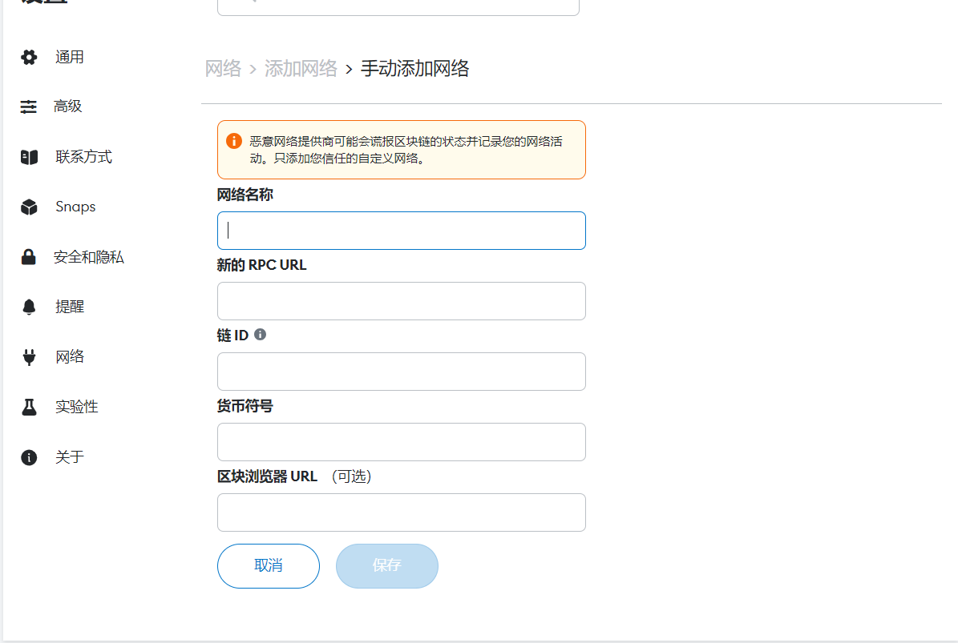Click the bell icon for 提醒
Image resolution: width=958 pixels, height=643 pixels.
click(x=29, y=307)
